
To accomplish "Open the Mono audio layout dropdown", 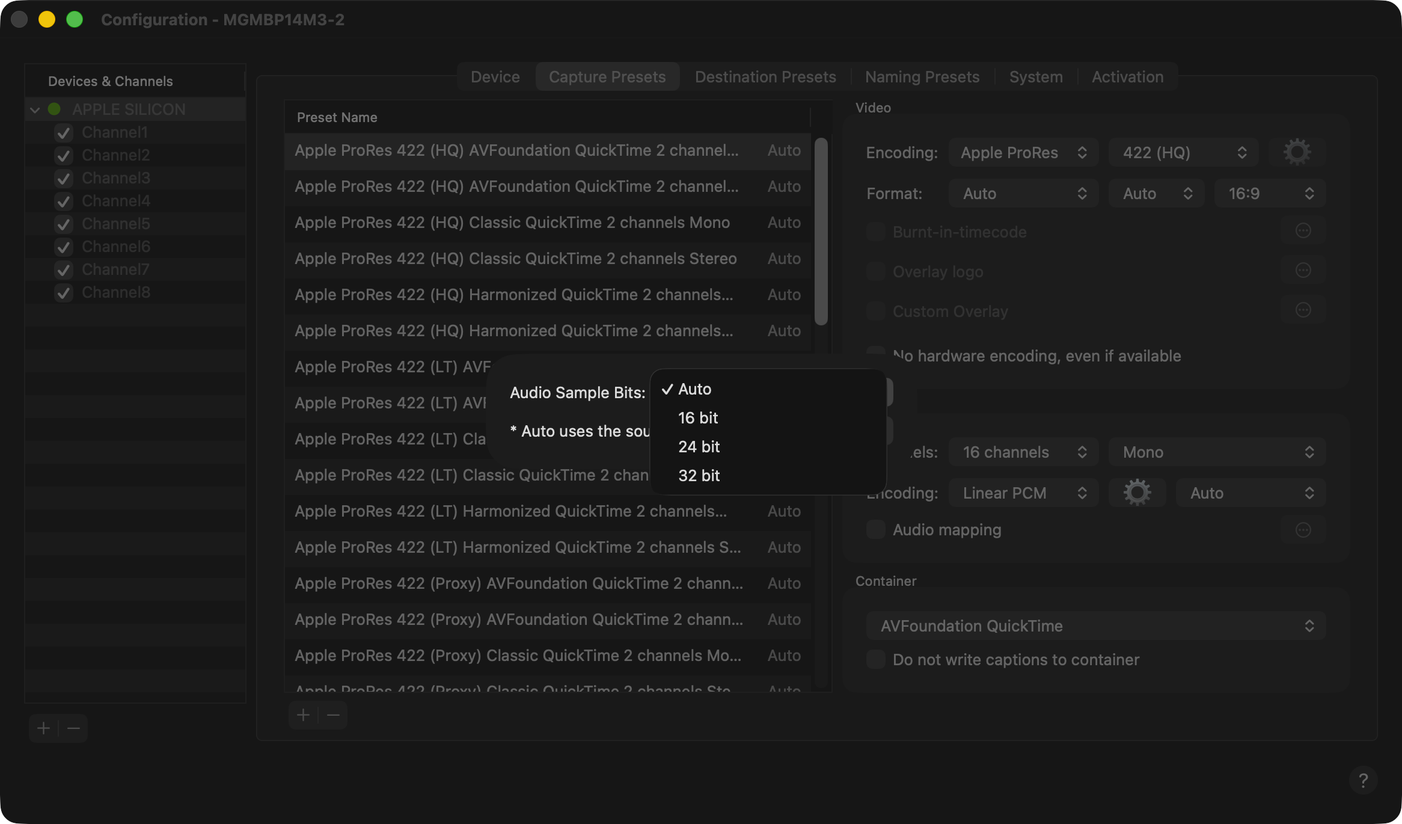I will pos(1217,452).
